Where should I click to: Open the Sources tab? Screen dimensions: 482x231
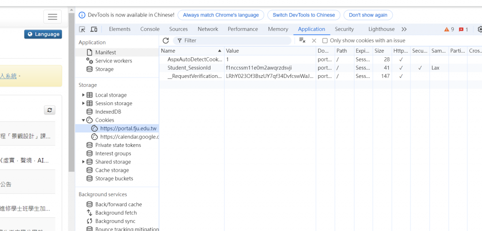[x=178, y=29]
